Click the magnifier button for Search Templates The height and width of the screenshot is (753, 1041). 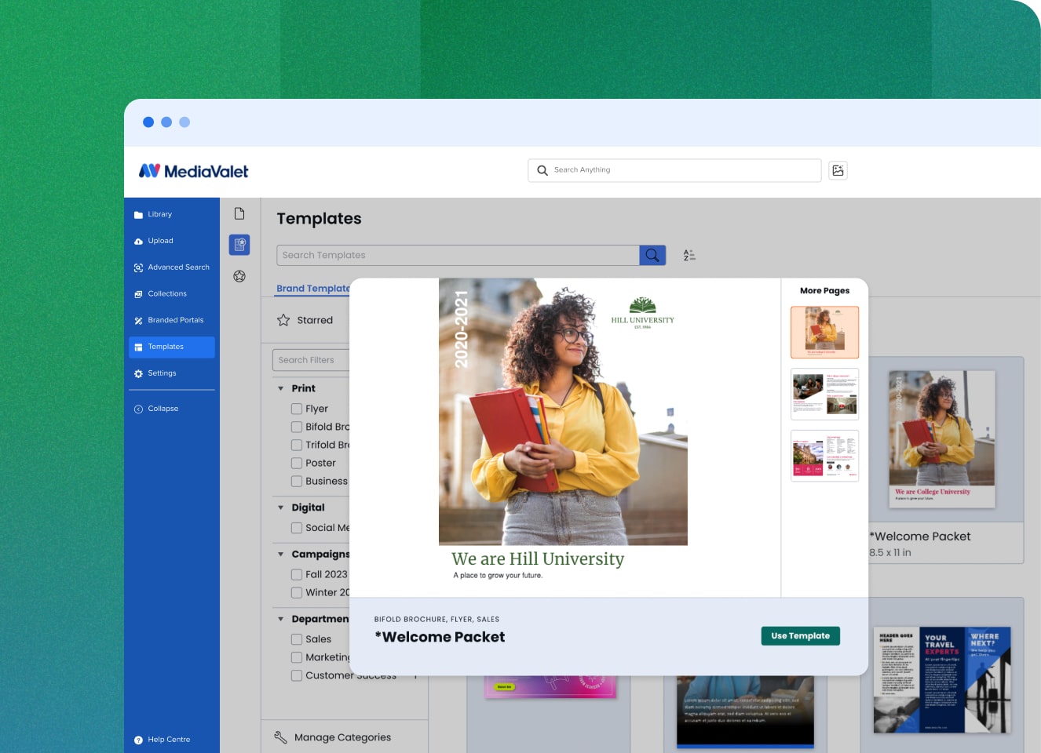coord(652,255)
